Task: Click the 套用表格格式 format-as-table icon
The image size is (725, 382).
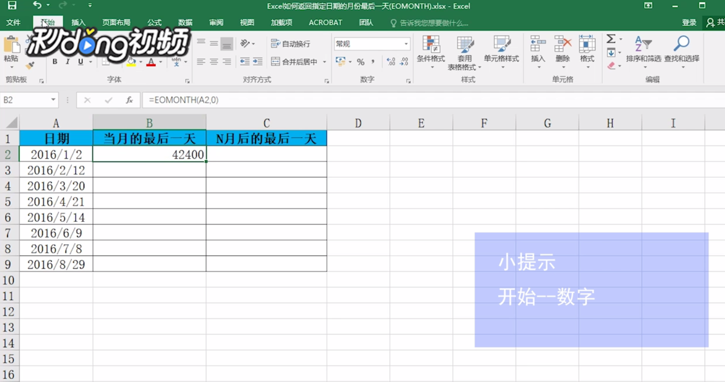Action: (x=464, y=45)
